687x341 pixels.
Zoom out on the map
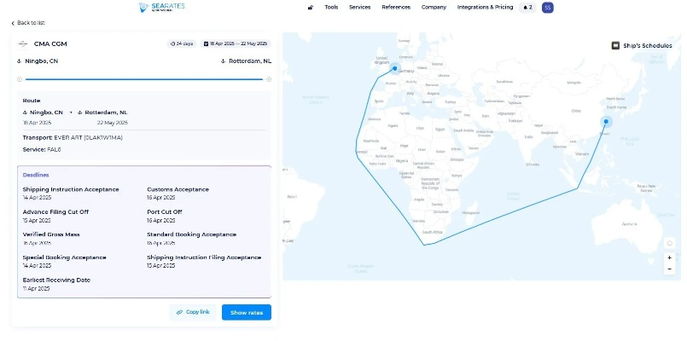tap(669, 269)
